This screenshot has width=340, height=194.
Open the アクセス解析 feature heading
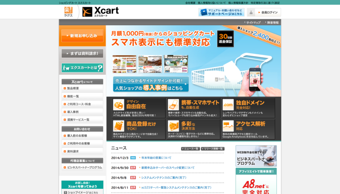tap(250, 126)
